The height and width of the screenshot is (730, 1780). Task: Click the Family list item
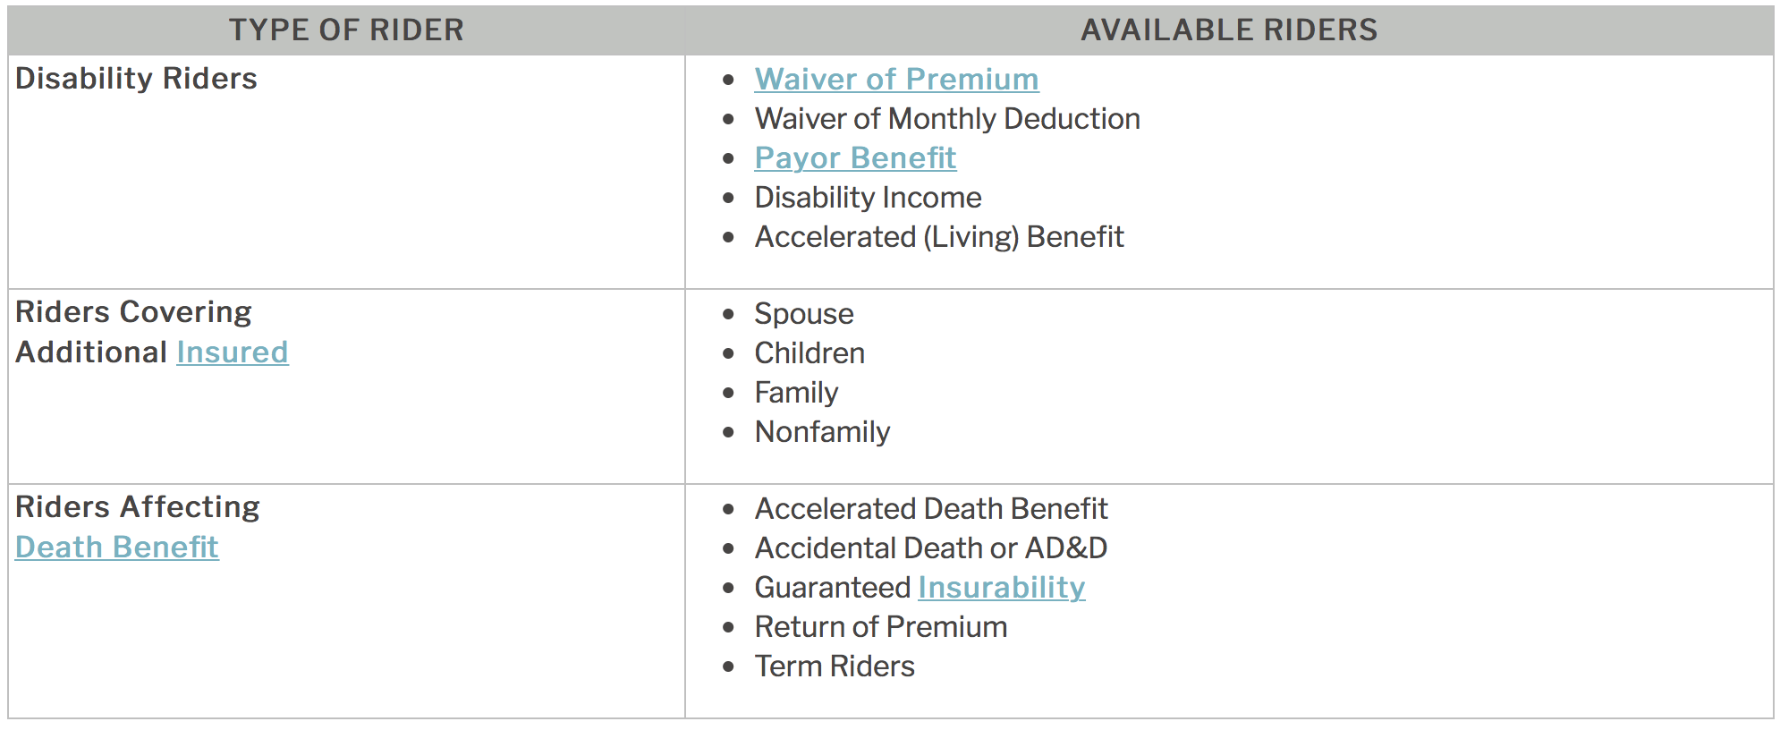click(796, 393)
